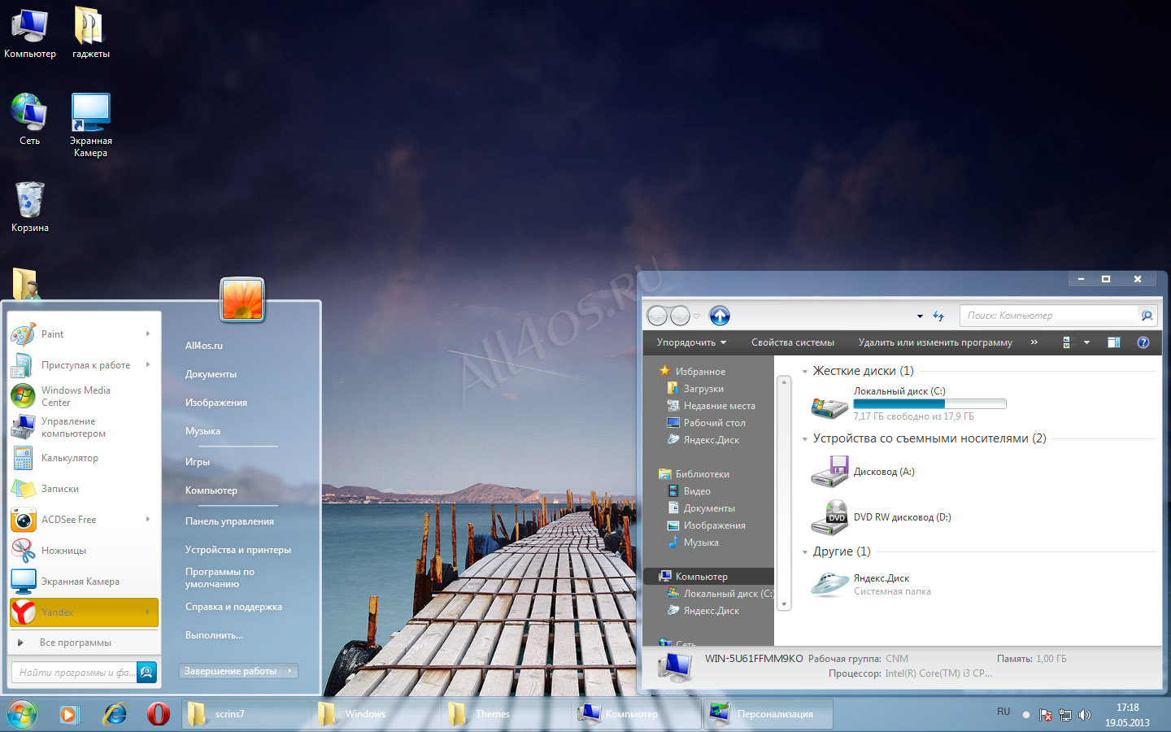Open Справка и поддержка

[233, 607]
